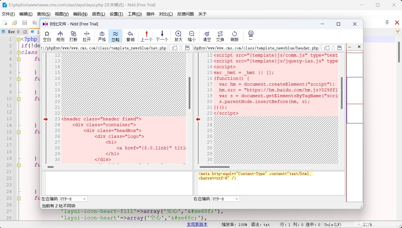Open 文件(F) menu in main window
Image resolution: width=402 pixels, height=228 pixels.
pyautogui.click(x=8, y=14)
